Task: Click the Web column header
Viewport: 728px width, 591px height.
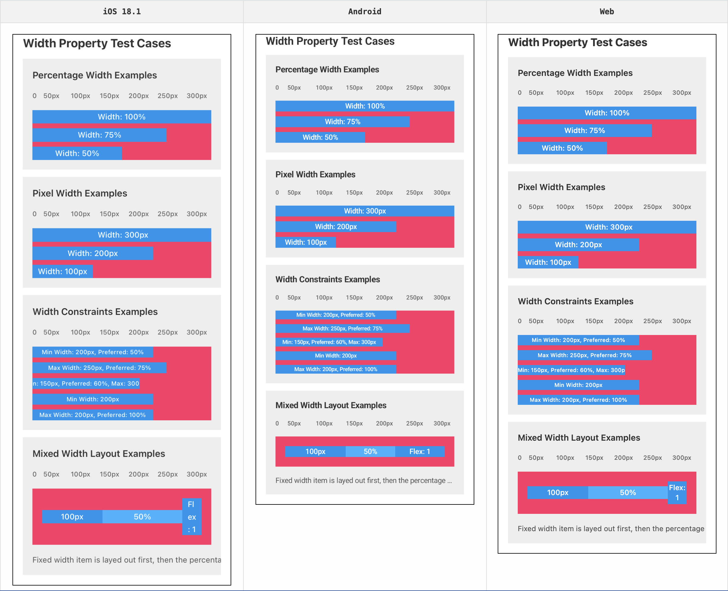Action: point(607,11)
